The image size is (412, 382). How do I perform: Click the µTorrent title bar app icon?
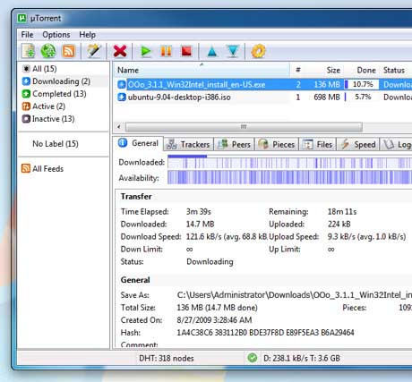click(x=22, y=18)
